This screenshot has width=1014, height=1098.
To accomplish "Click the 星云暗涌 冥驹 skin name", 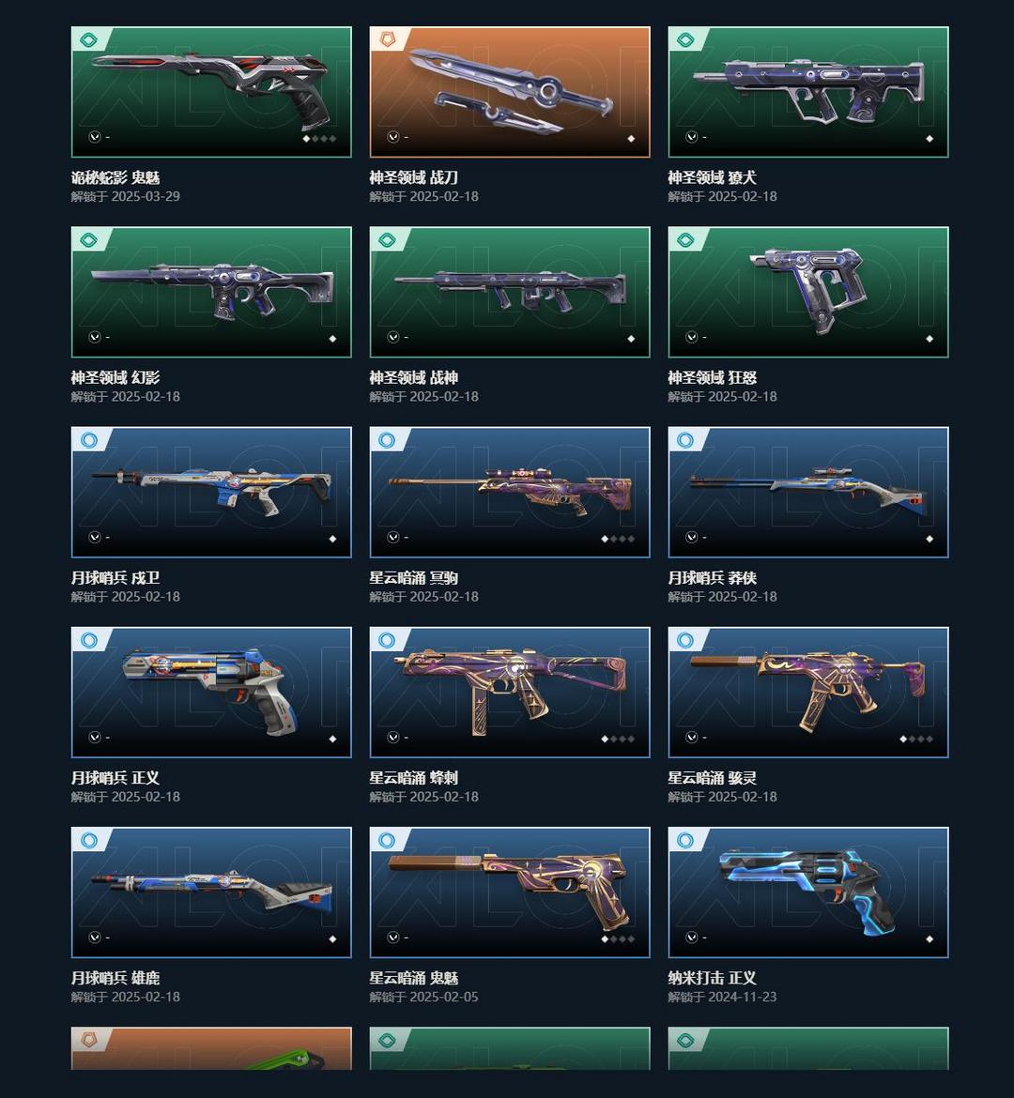I will click(x=413, y=578).
